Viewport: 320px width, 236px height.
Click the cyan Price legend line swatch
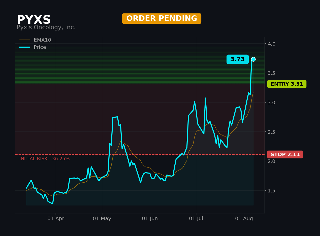[25, 47]
